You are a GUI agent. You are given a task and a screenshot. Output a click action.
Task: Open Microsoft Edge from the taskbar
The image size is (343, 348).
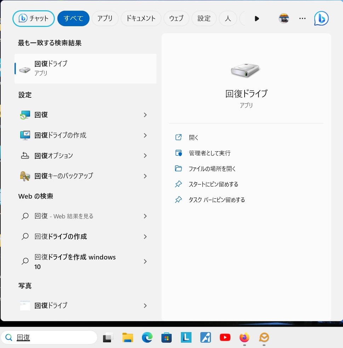[x=147, y=338]
